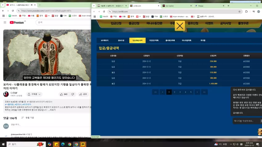Like the video with 843 likes
The height and width of the screenshot is (147, 262).
(x=64, y=94)
